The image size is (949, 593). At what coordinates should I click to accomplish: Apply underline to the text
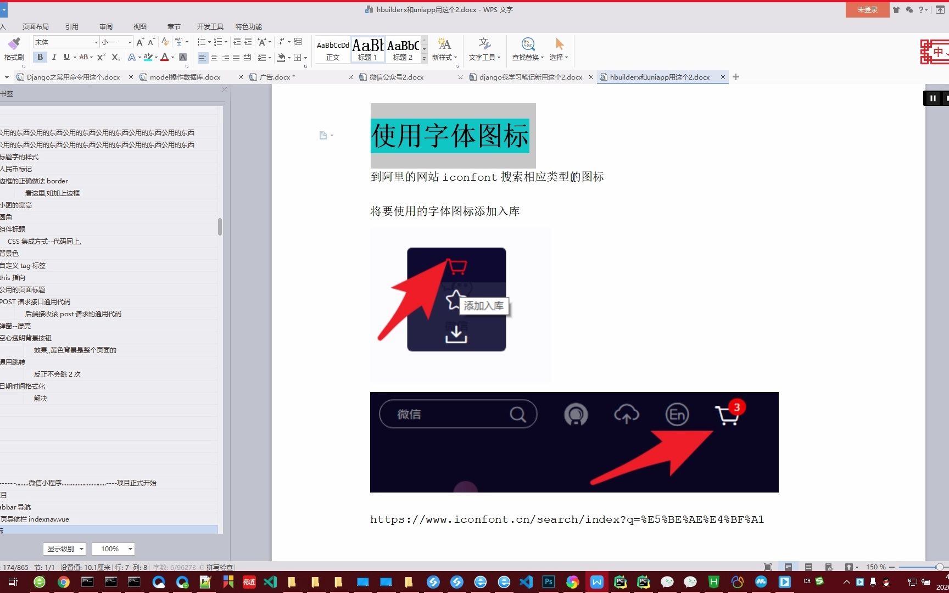[65, 57]
